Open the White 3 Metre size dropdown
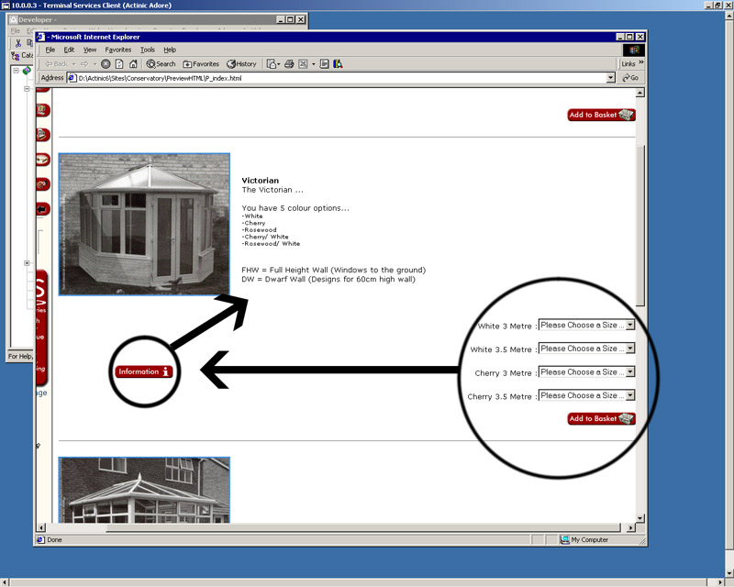The width and height of the screenshot is (734, 587). pyautogui.click(x=629, y=325)
